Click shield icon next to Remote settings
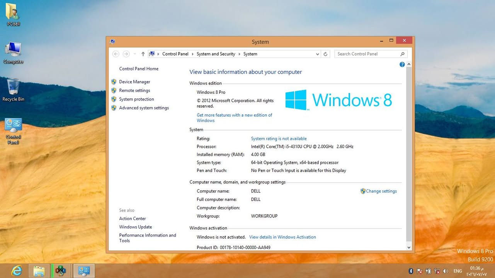The image size is (495, 278). [x=114, y=90]
